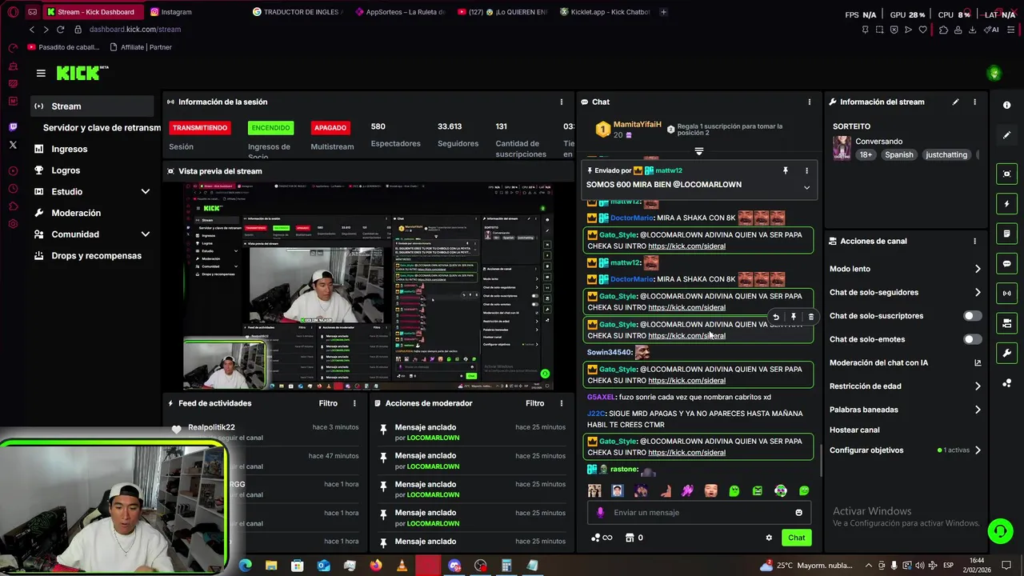Click Hostear canal
The height and width of the screenshot is (576, 1024).
[854, 430]
